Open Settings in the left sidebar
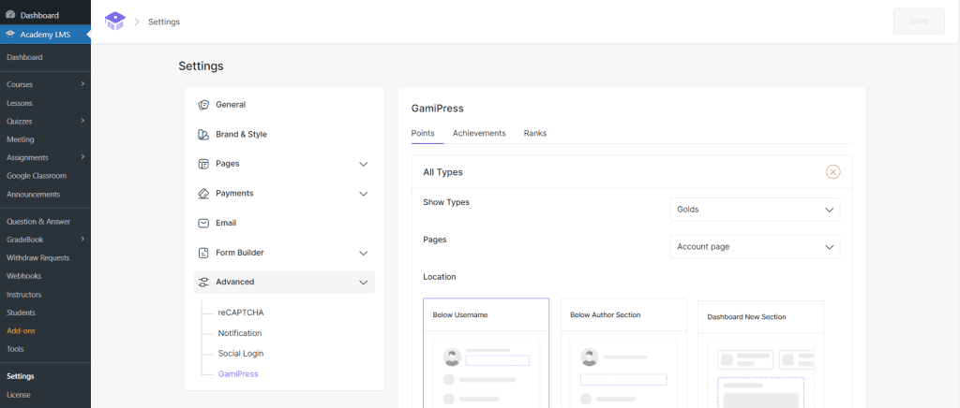 (x=21, y=376)
